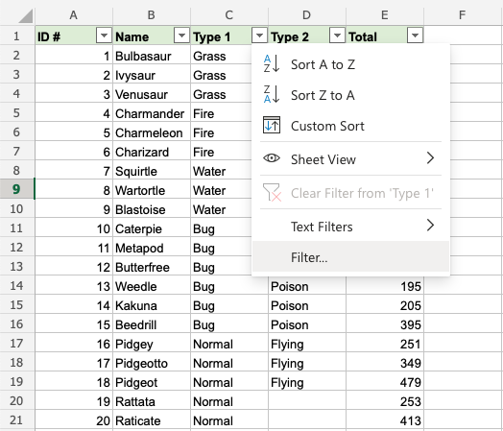Screen dimensions: 503x431
Task: Open the Type 2 filter dropdown
Action: [337, 35]
